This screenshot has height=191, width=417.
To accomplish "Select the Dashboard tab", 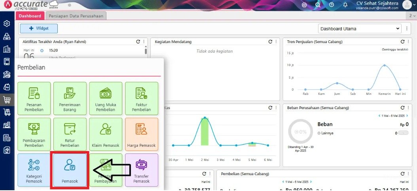I will click(x=30, y=16).
